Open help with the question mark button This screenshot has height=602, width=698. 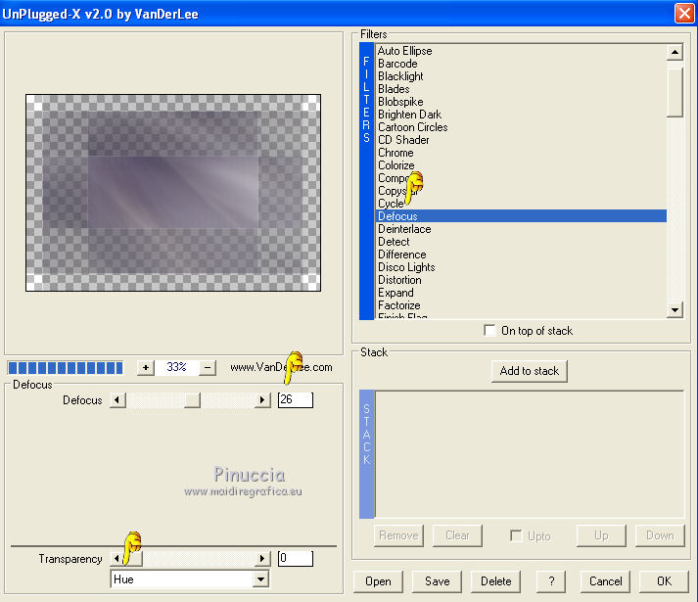pos(551,581)
